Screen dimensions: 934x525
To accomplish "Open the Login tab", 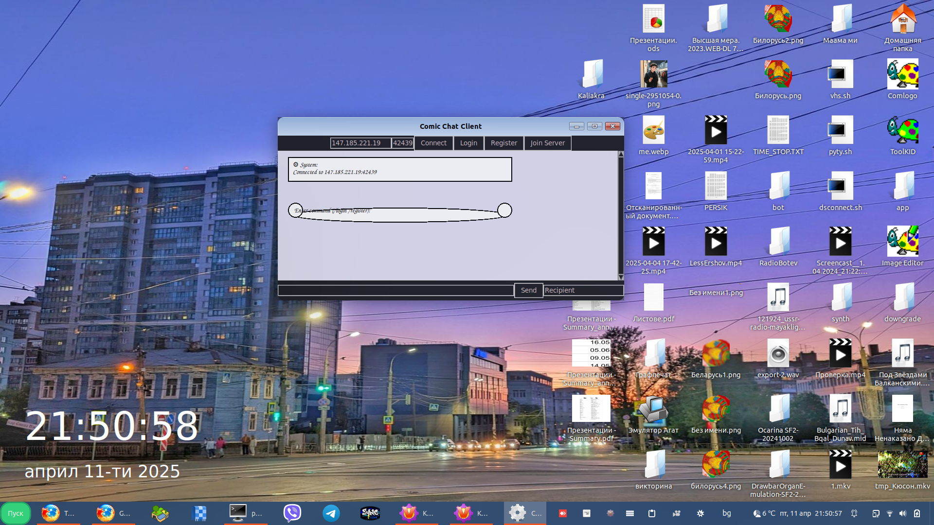I will pos(468,143).
